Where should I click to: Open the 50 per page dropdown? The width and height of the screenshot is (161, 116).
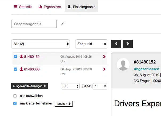(70, 86)
